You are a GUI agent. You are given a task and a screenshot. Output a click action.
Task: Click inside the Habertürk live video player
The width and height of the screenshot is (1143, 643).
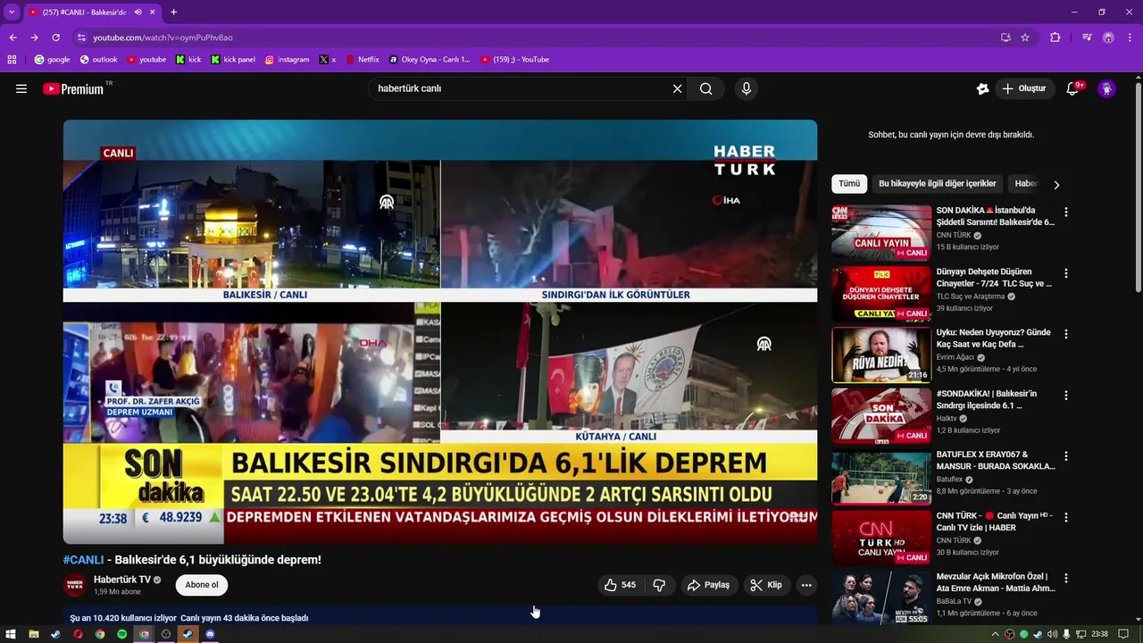[440, 331]
